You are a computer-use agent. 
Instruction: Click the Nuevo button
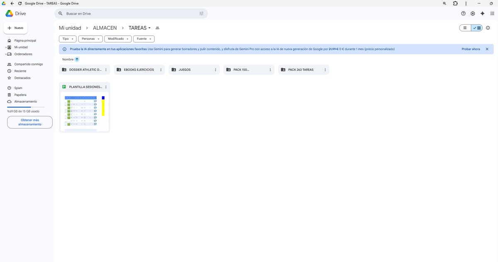point(15,28)
